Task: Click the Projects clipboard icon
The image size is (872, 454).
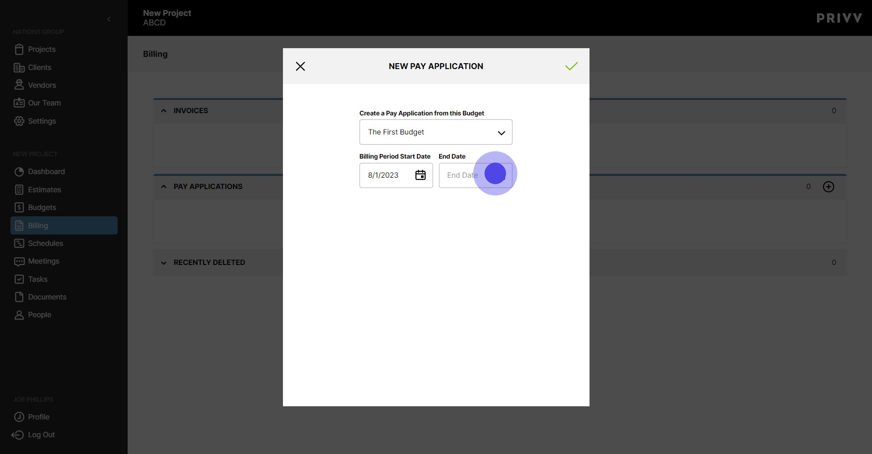Action: click(19, 49)
